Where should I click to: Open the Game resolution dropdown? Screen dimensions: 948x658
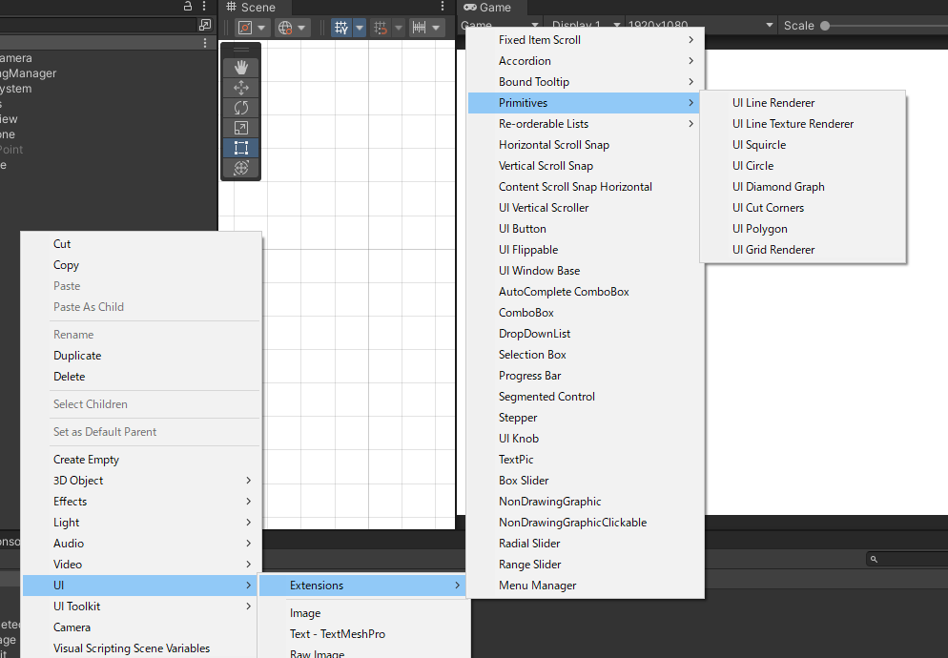pyautogui.click(x=701, y=26)
